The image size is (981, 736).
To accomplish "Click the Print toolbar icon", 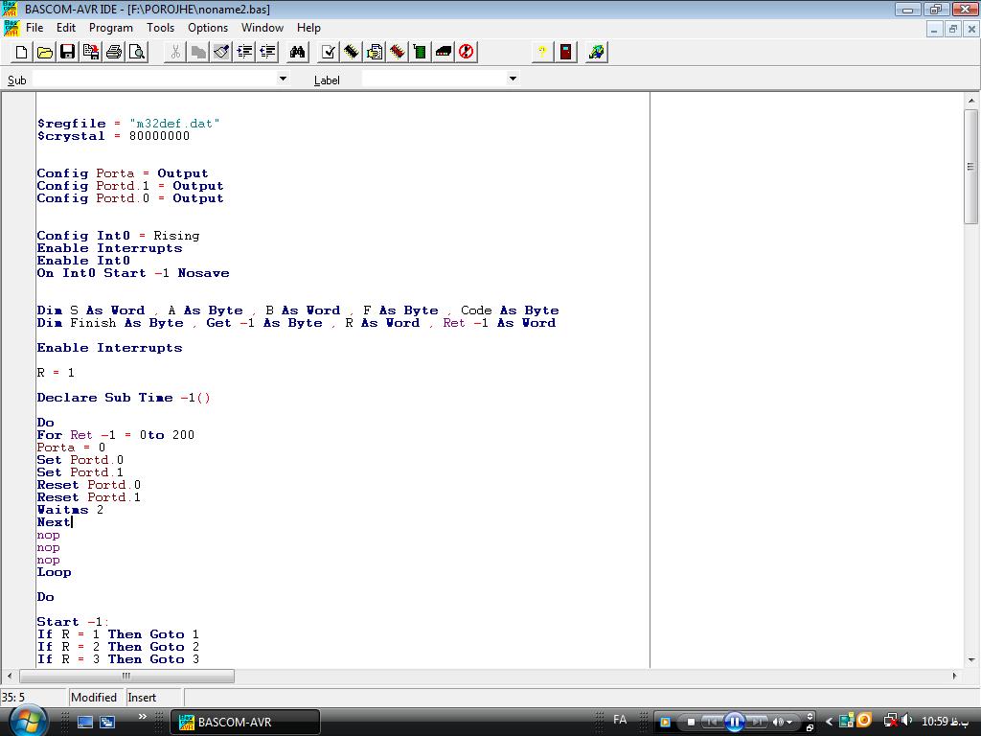I will 114,52.
